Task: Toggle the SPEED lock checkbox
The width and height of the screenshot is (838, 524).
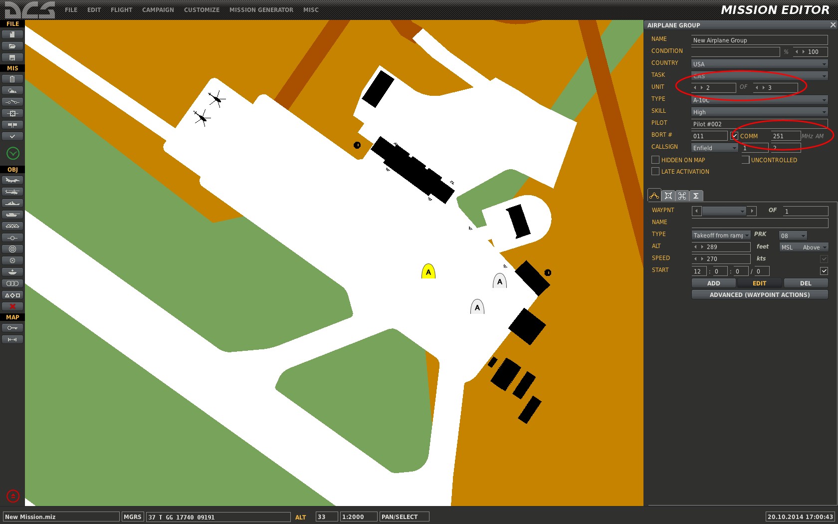Action: (824, 259)
